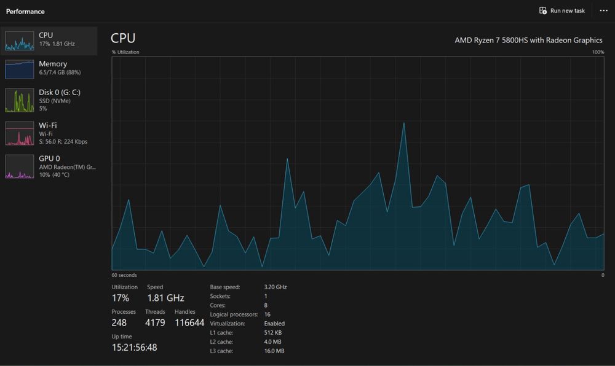Click the Virtualization Enabled value
The height and width of the screenshot is (366, 615).
pyautogui.click(x=274, y=324)
